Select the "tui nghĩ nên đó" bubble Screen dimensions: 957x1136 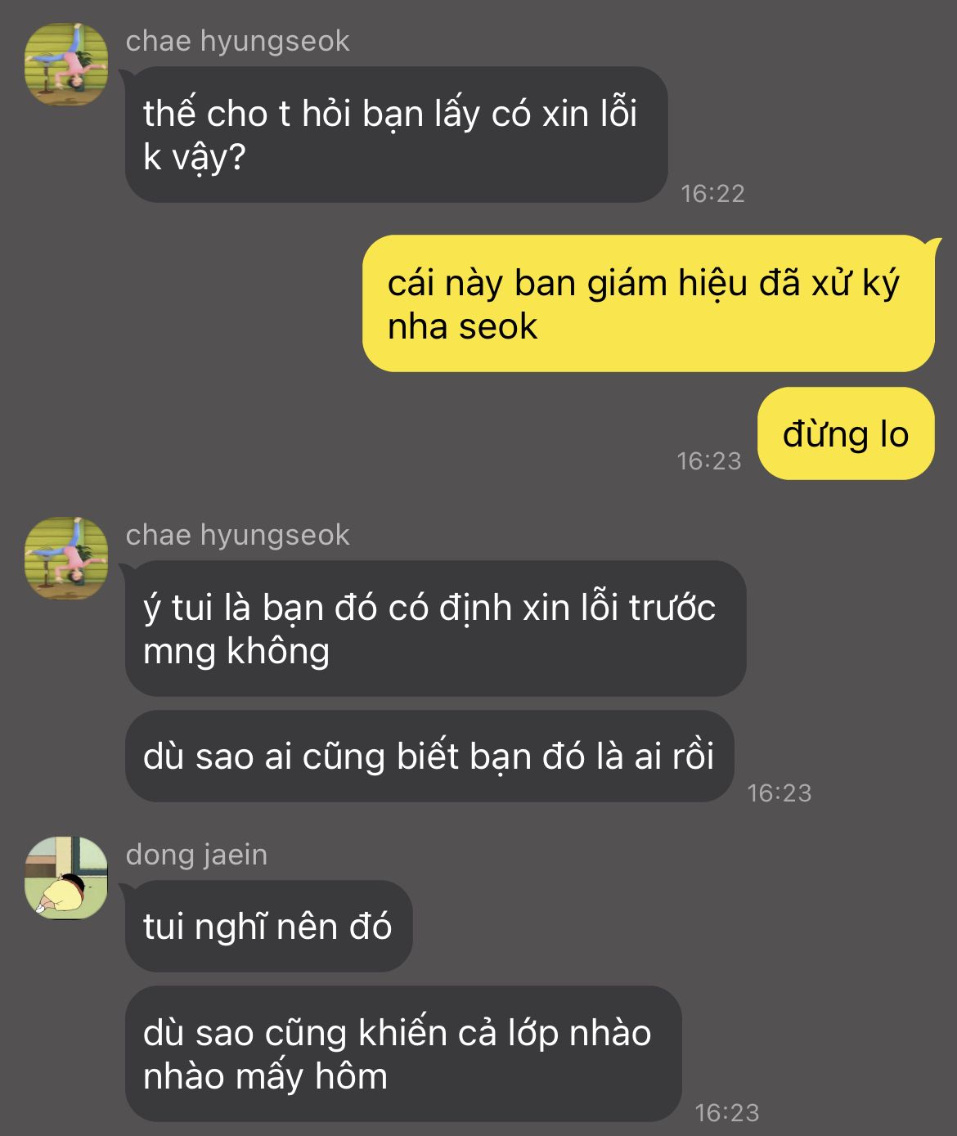pyautogui.click(x=268, y=926)
